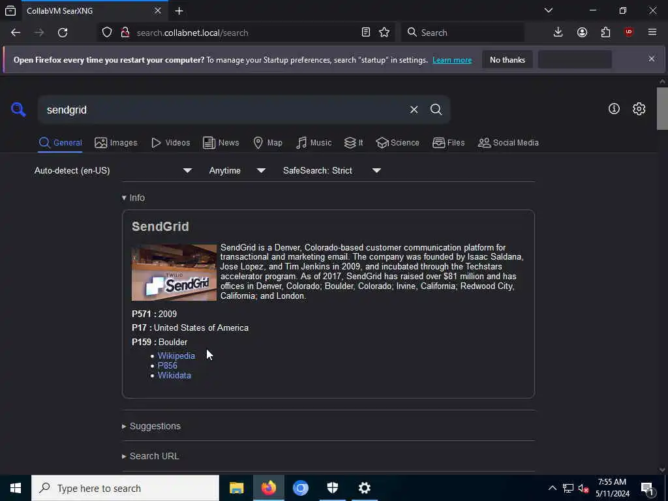The width and height of the screenshot is (668, 501).
Task: Click the SendGrid infobox heading
Action: click(x=160, y=226)
